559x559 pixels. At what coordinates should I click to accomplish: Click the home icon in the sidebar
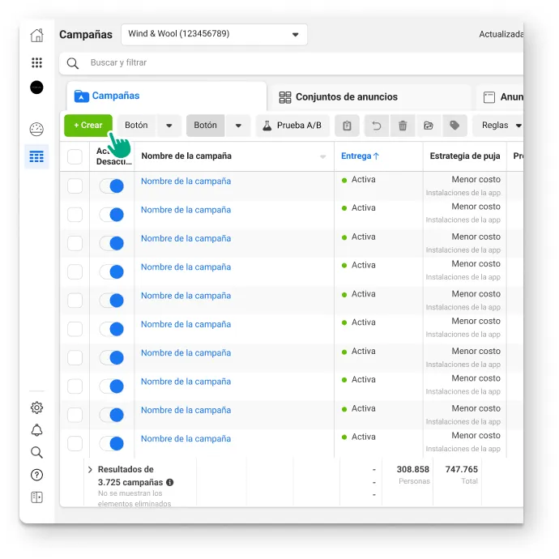[x=36, y=35]
